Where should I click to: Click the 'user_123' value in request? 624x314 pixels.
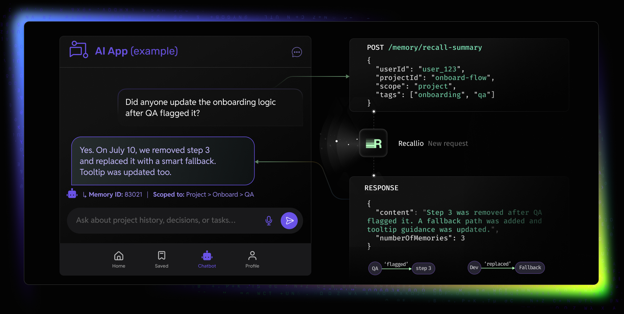point(440,69)
